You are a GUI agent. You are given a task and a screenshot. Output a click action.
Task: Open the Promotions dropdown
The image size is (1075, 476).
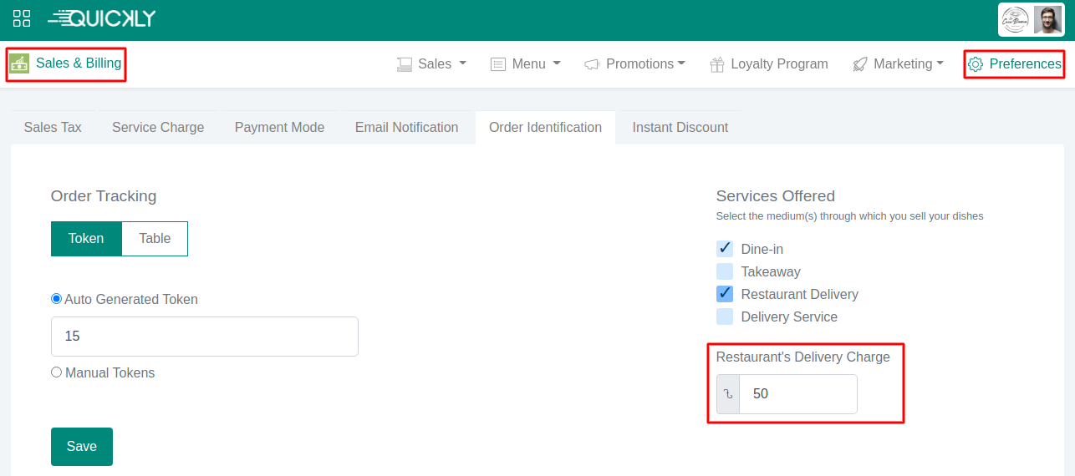tap(635, 64)
